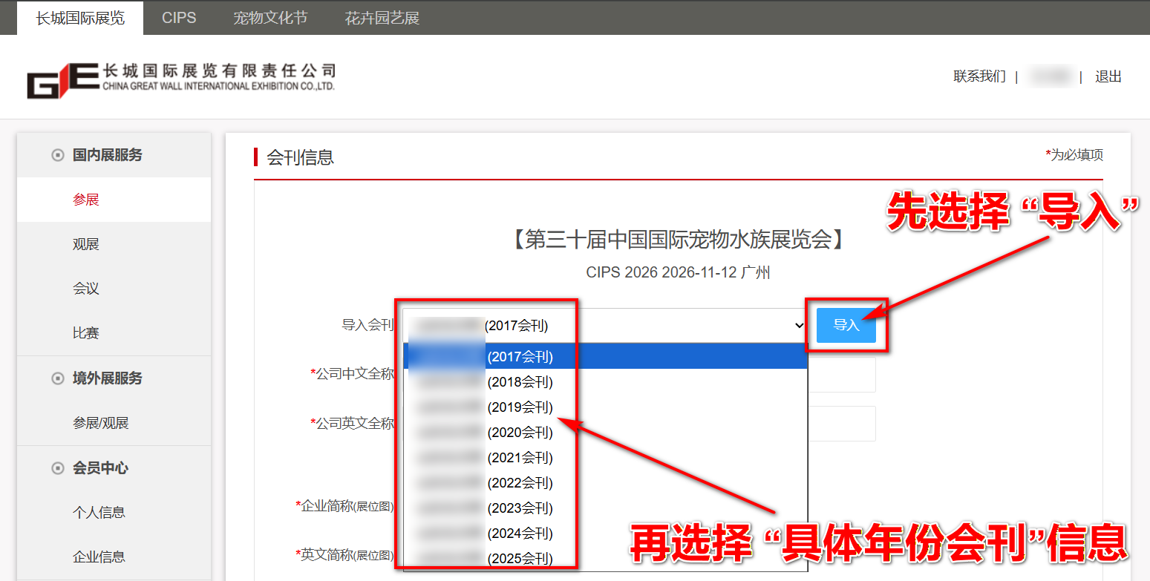Choose the 2022会刊 option
The image size is (1150, 581).
(605, 483)
